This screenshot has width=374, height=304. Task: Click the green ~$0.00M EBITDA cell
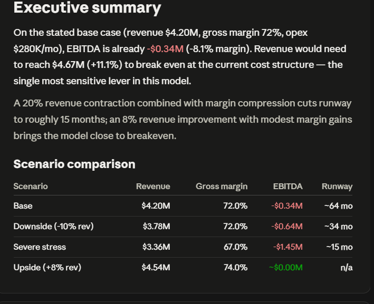(286, 267)
